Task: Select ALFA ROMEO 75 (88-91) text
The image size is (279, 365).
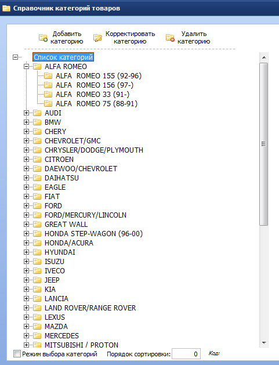Action: pyautogui.click(x=96, y=104)
